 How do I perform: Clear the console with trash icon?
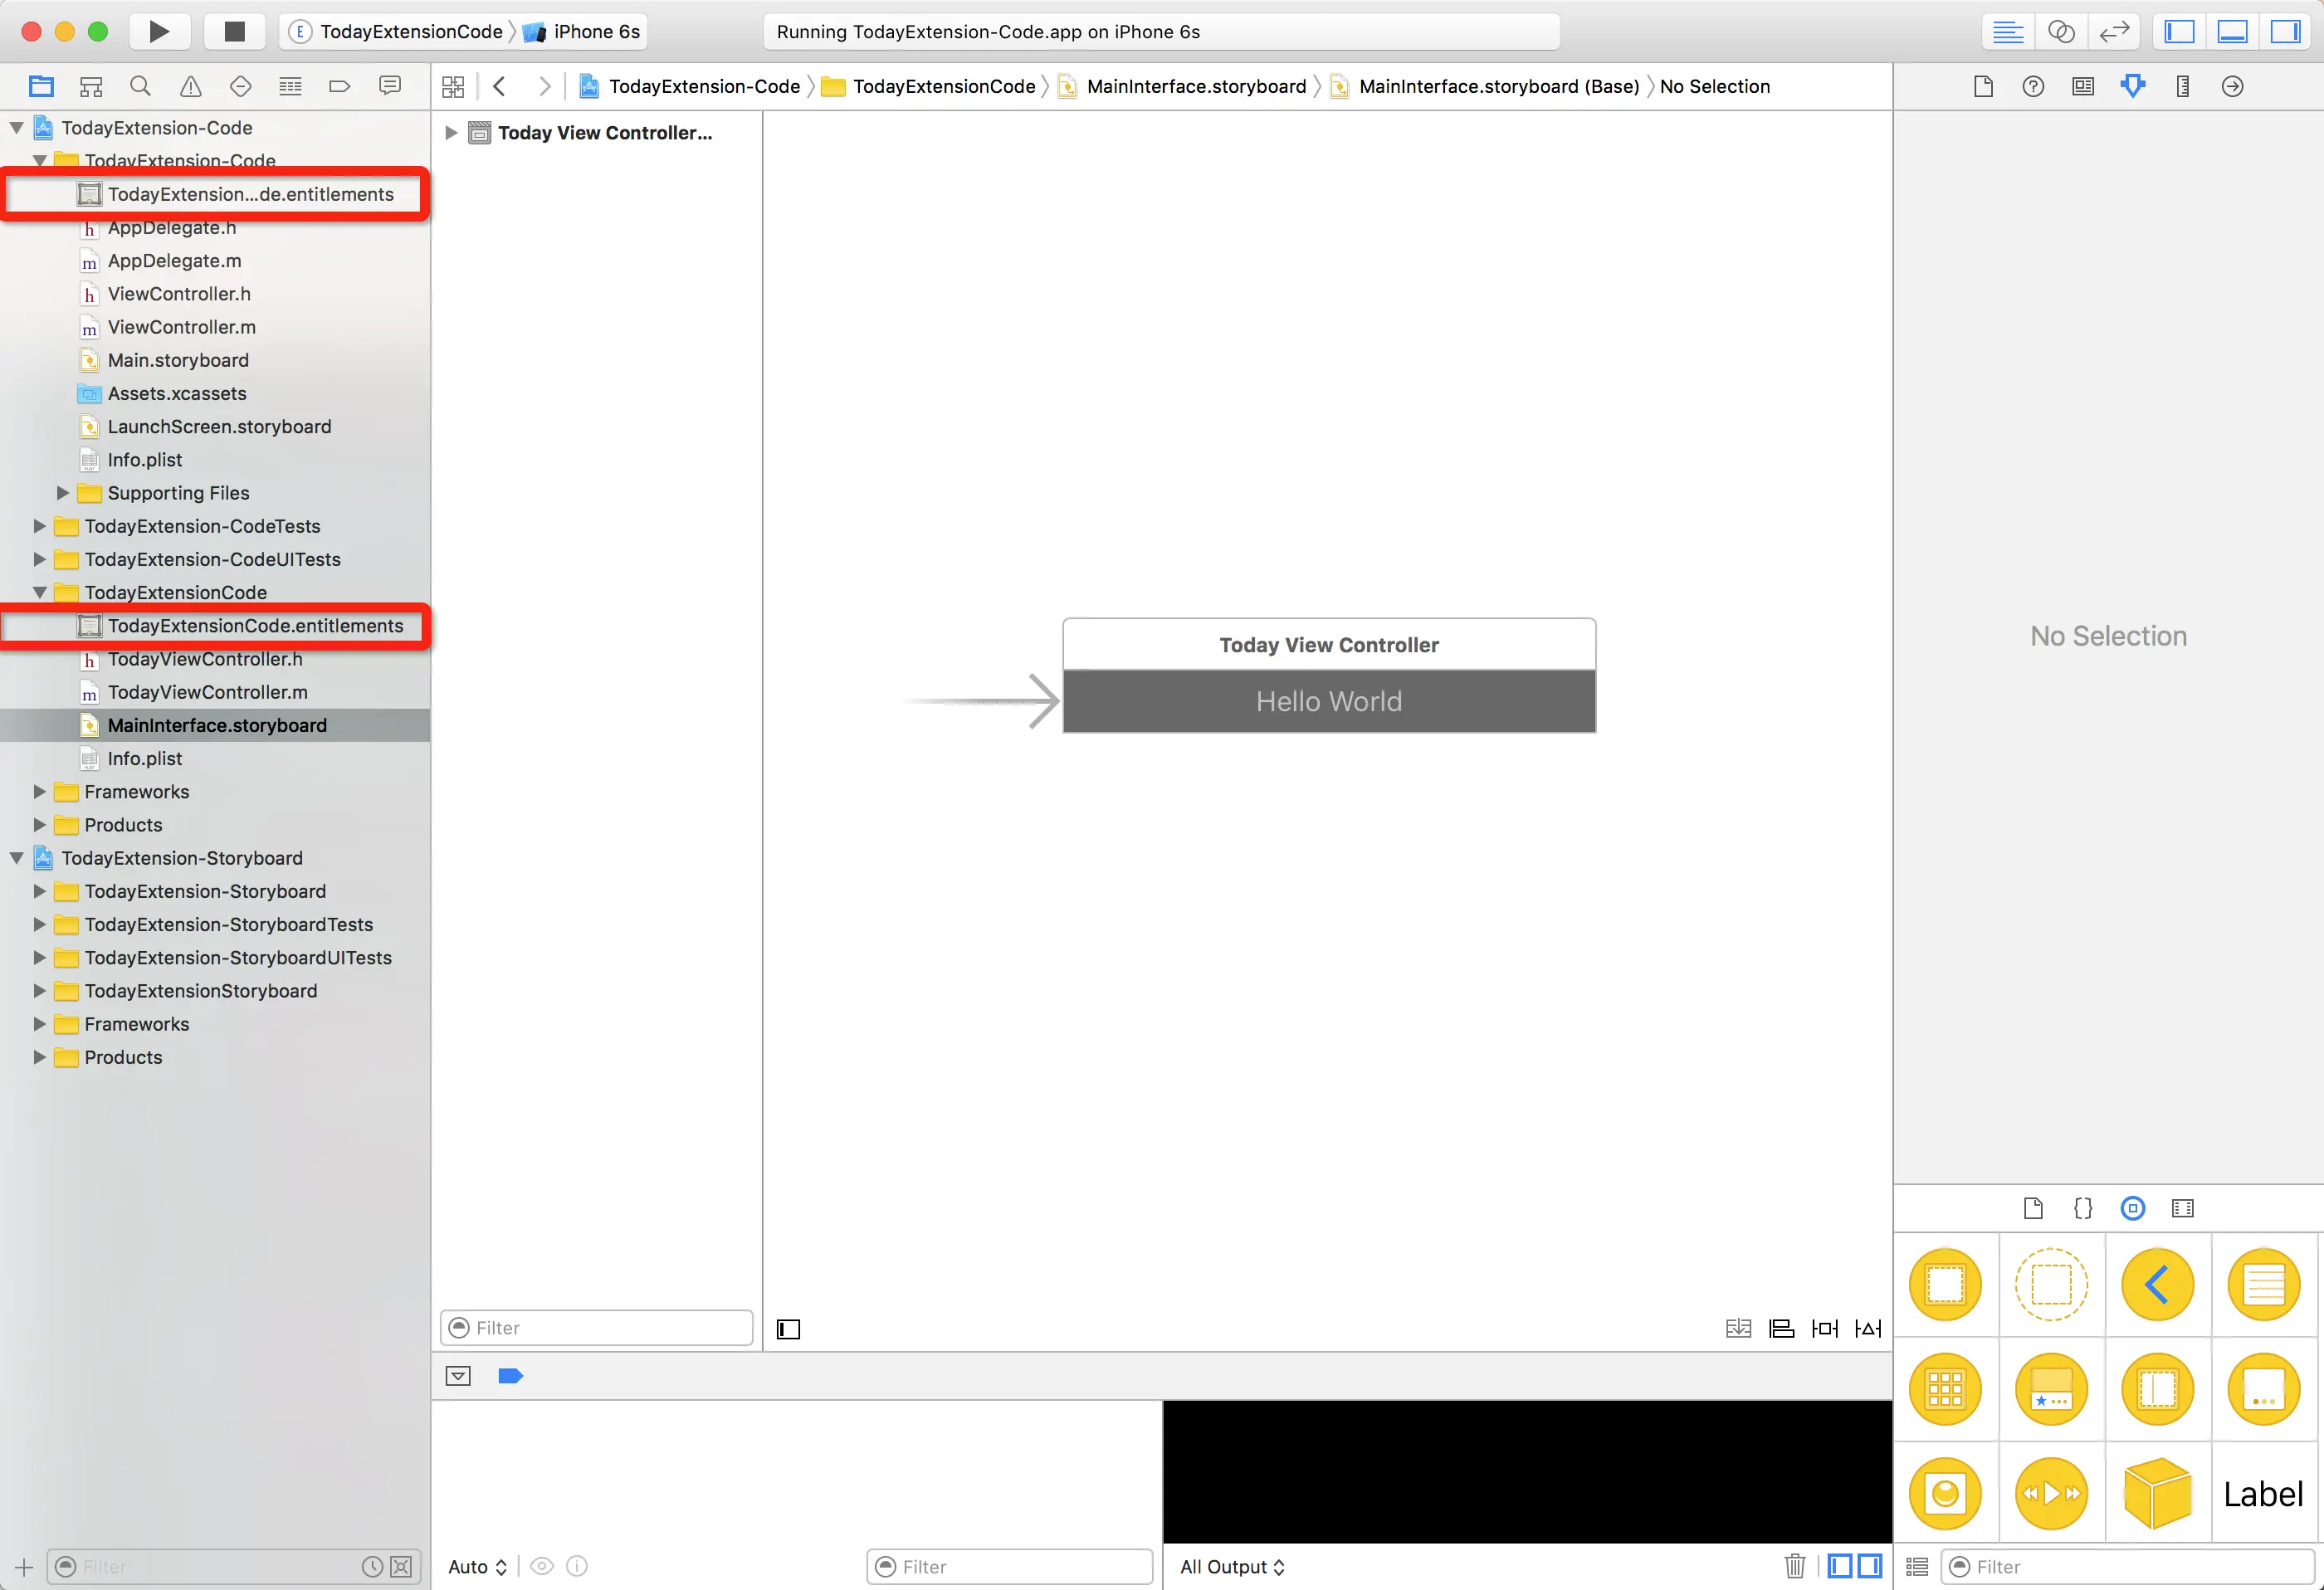[1794, 1565]
